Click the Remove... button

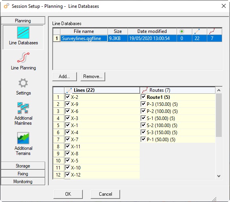point(93,76)
